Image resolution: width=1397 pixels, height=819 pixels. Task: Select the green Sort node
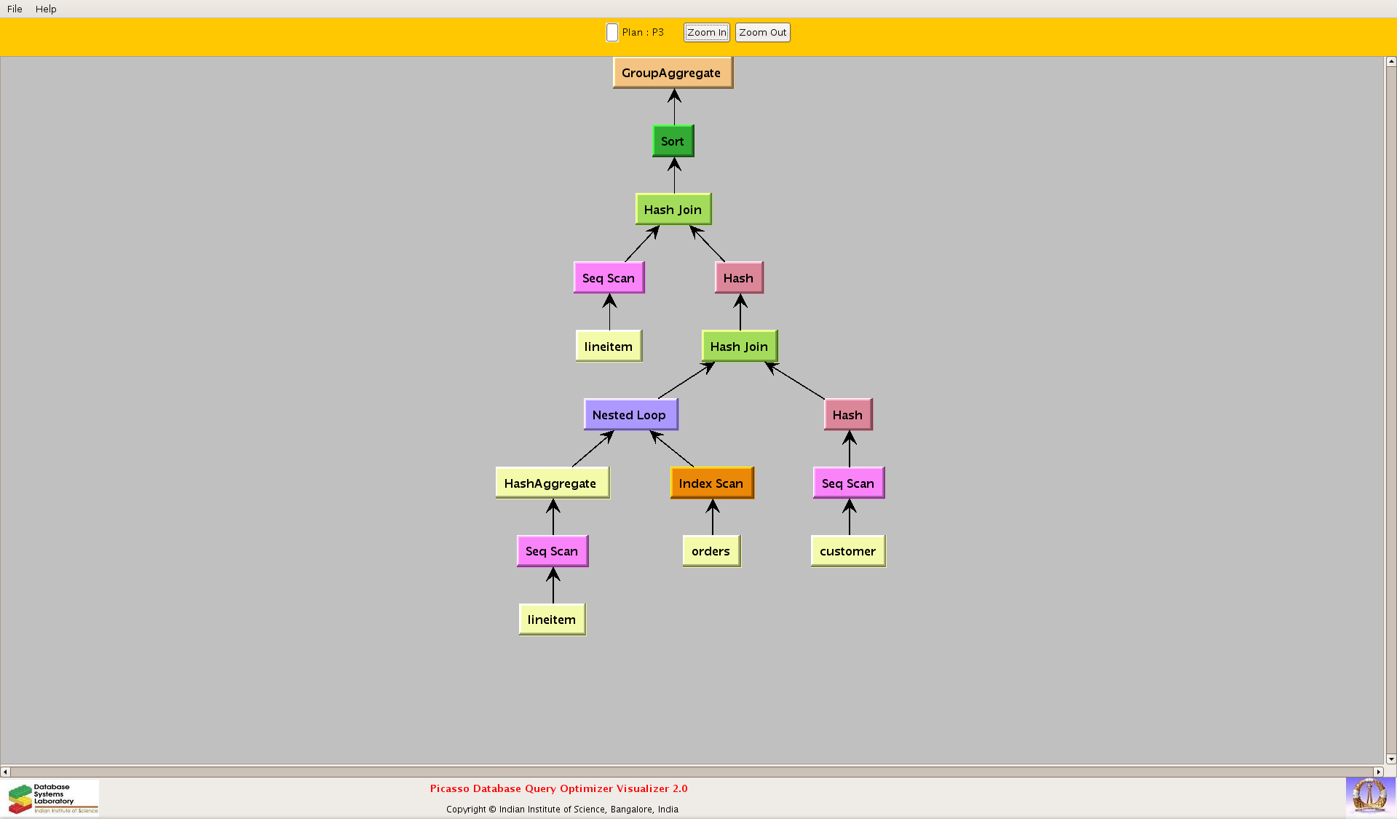tap(673, 141)
